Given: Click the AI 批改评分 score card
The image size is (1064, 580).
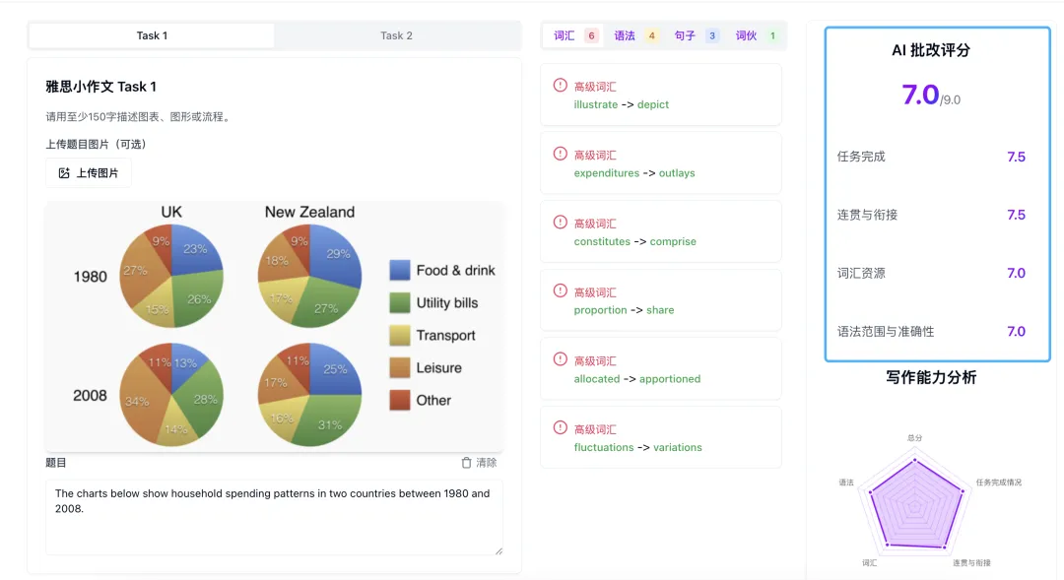Looking at the screenshot, I should [x=937, y=194].
